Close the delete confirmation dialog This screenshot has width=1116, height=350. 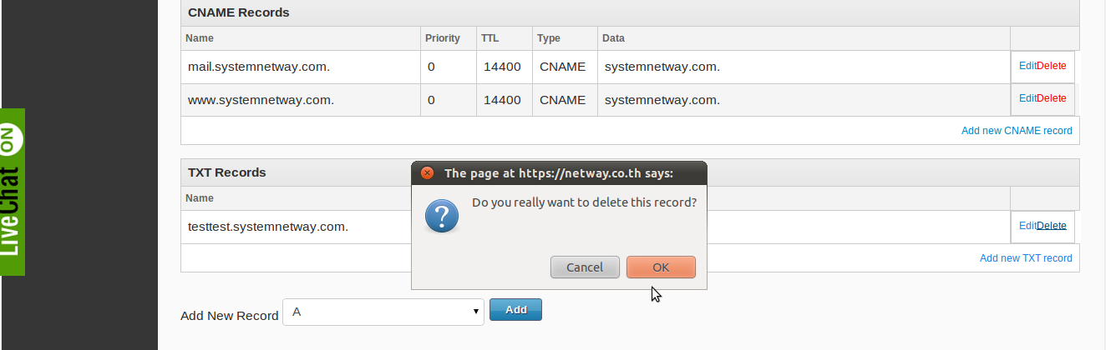click(x=427, y=173)
